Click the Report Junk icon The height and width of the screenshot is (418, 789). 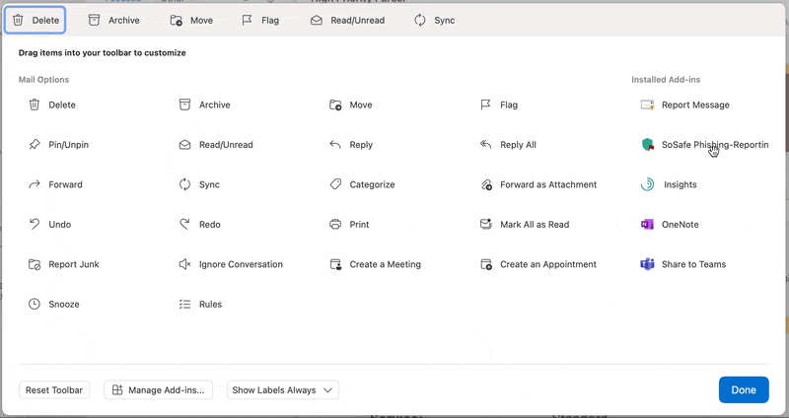click(35, 264)
